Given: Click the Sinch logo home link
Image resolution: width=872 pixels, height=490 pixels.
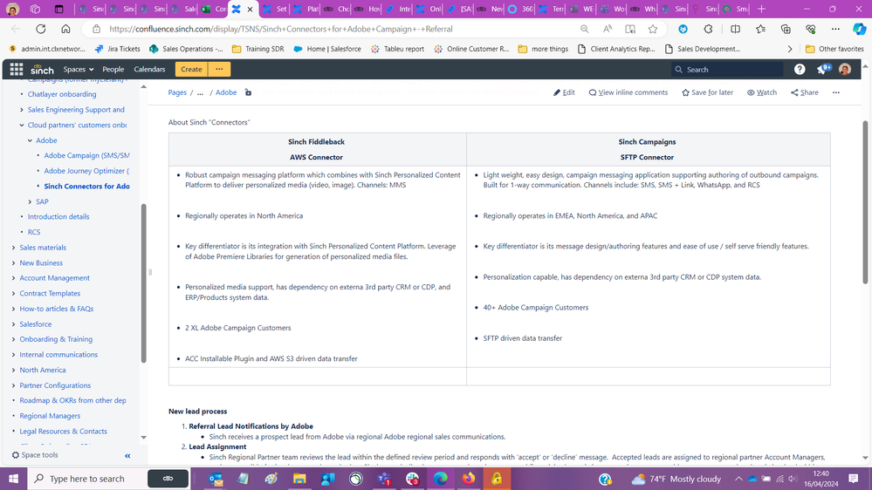Looking at the screenshot, I should point(42,70).
